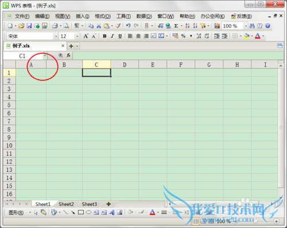Toggle bold formatting

pos(104,36)
